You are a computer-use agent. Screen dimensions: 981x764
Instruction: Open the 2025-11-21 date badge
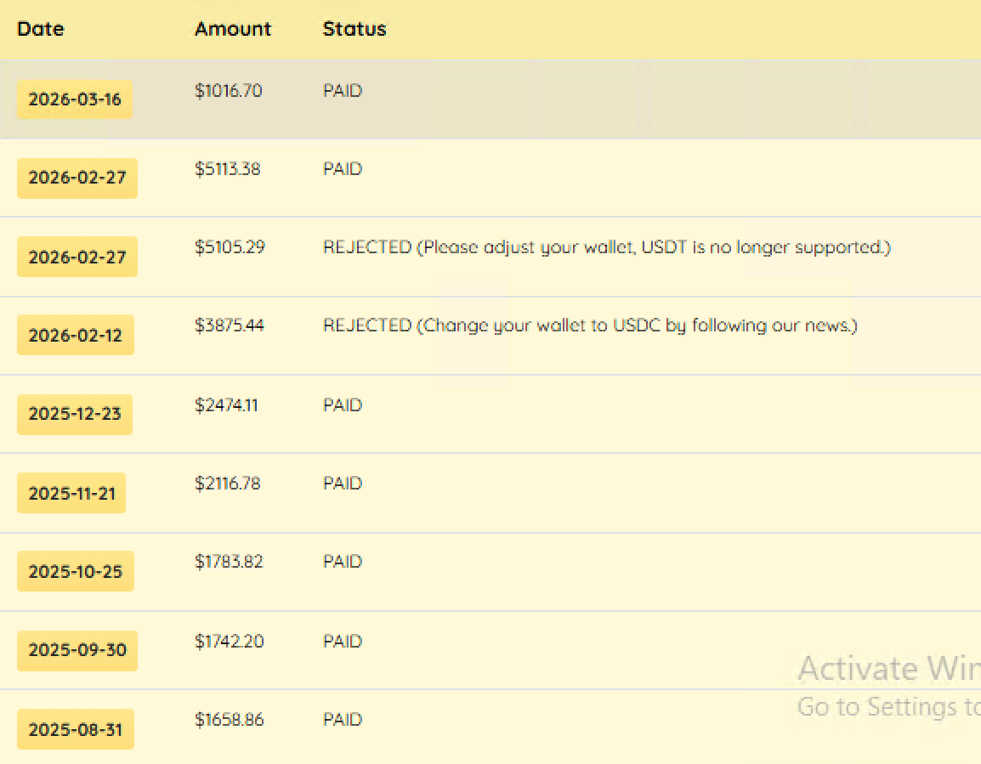(x=71, y=493)
